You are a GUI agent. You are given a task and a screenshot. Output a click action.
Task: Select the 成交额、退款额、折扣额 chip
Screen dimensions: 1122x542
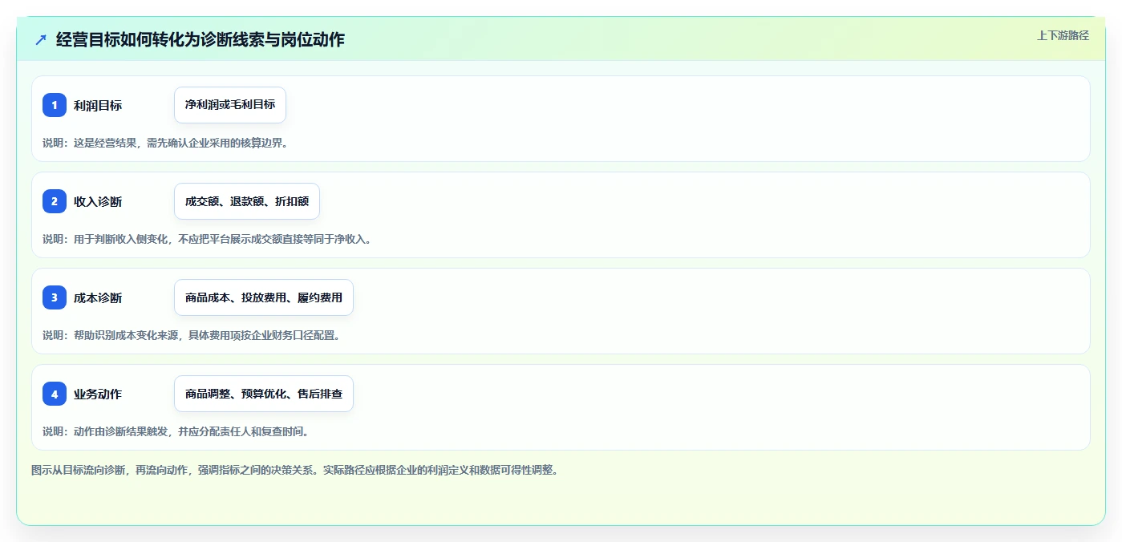(247, 201)
